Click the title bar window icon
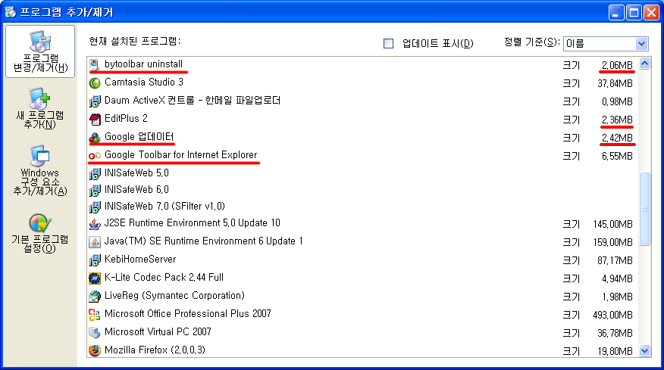This screenshot has width=664, height=370. coord(11,12)
